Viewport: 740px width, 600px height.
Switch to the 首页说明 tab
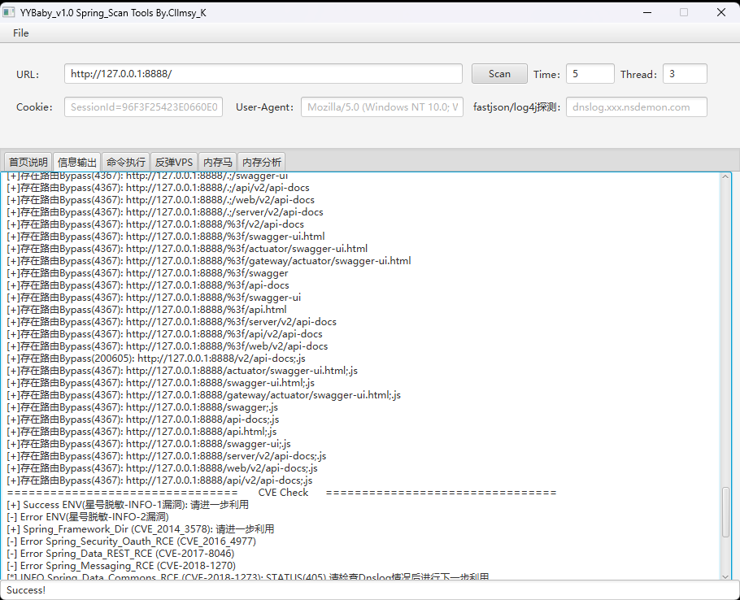click(x=28, y=163)
